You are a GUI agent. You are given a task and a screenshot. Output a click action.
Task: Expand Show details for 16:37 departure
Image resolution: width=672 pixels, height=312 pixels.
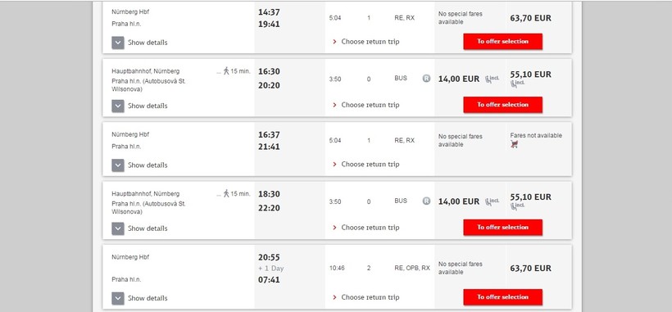pos(139,165)
